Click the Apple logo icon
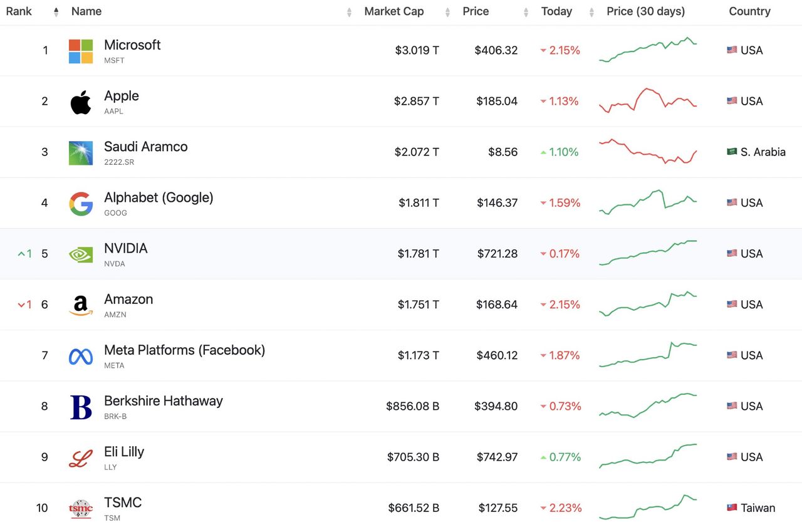802x532 pixels. [x=81, y=102]
